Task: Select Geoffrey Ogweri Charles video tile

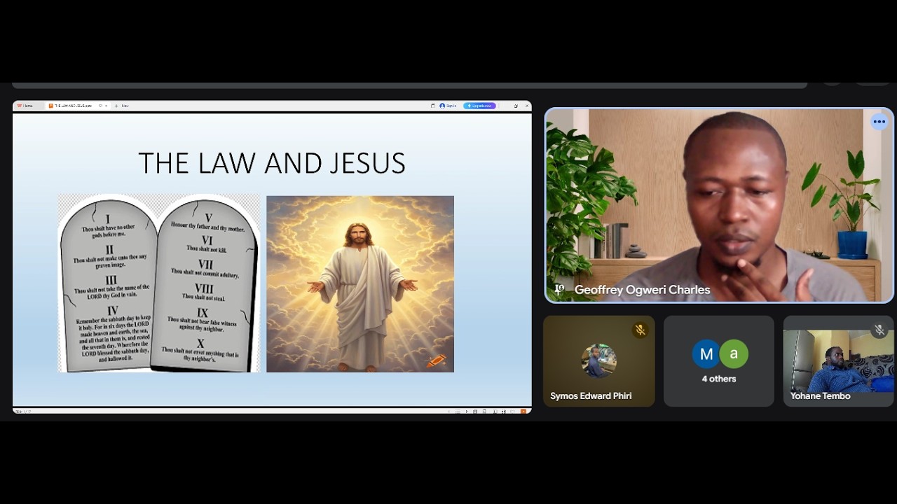Action: point(719,205)
